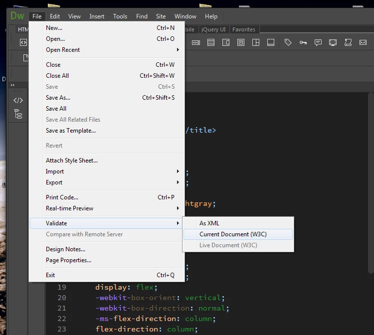Click line number 23 in gutter
This screenshot has height=335, width=374.
61,329
